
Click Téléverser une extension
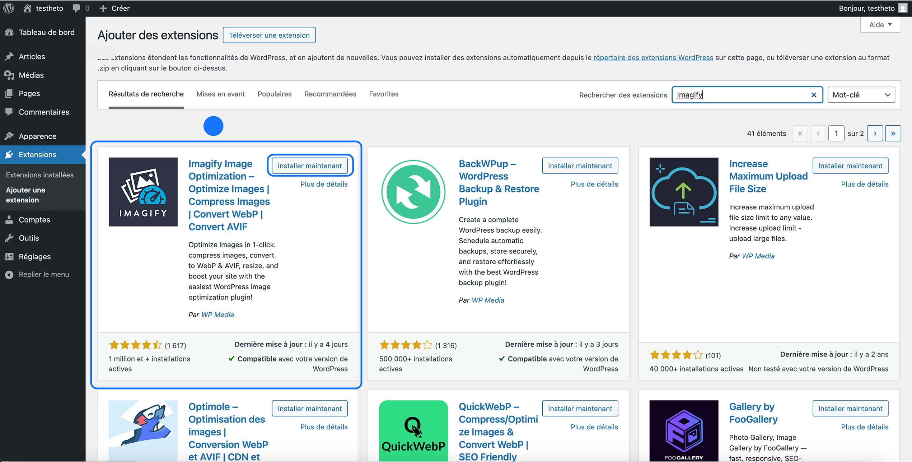pos(269,35)
